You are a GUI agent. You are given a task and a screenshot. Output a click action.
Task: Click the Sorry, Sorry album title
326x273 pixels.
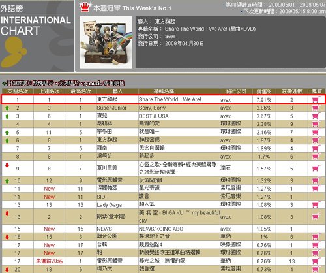[152, 108]
